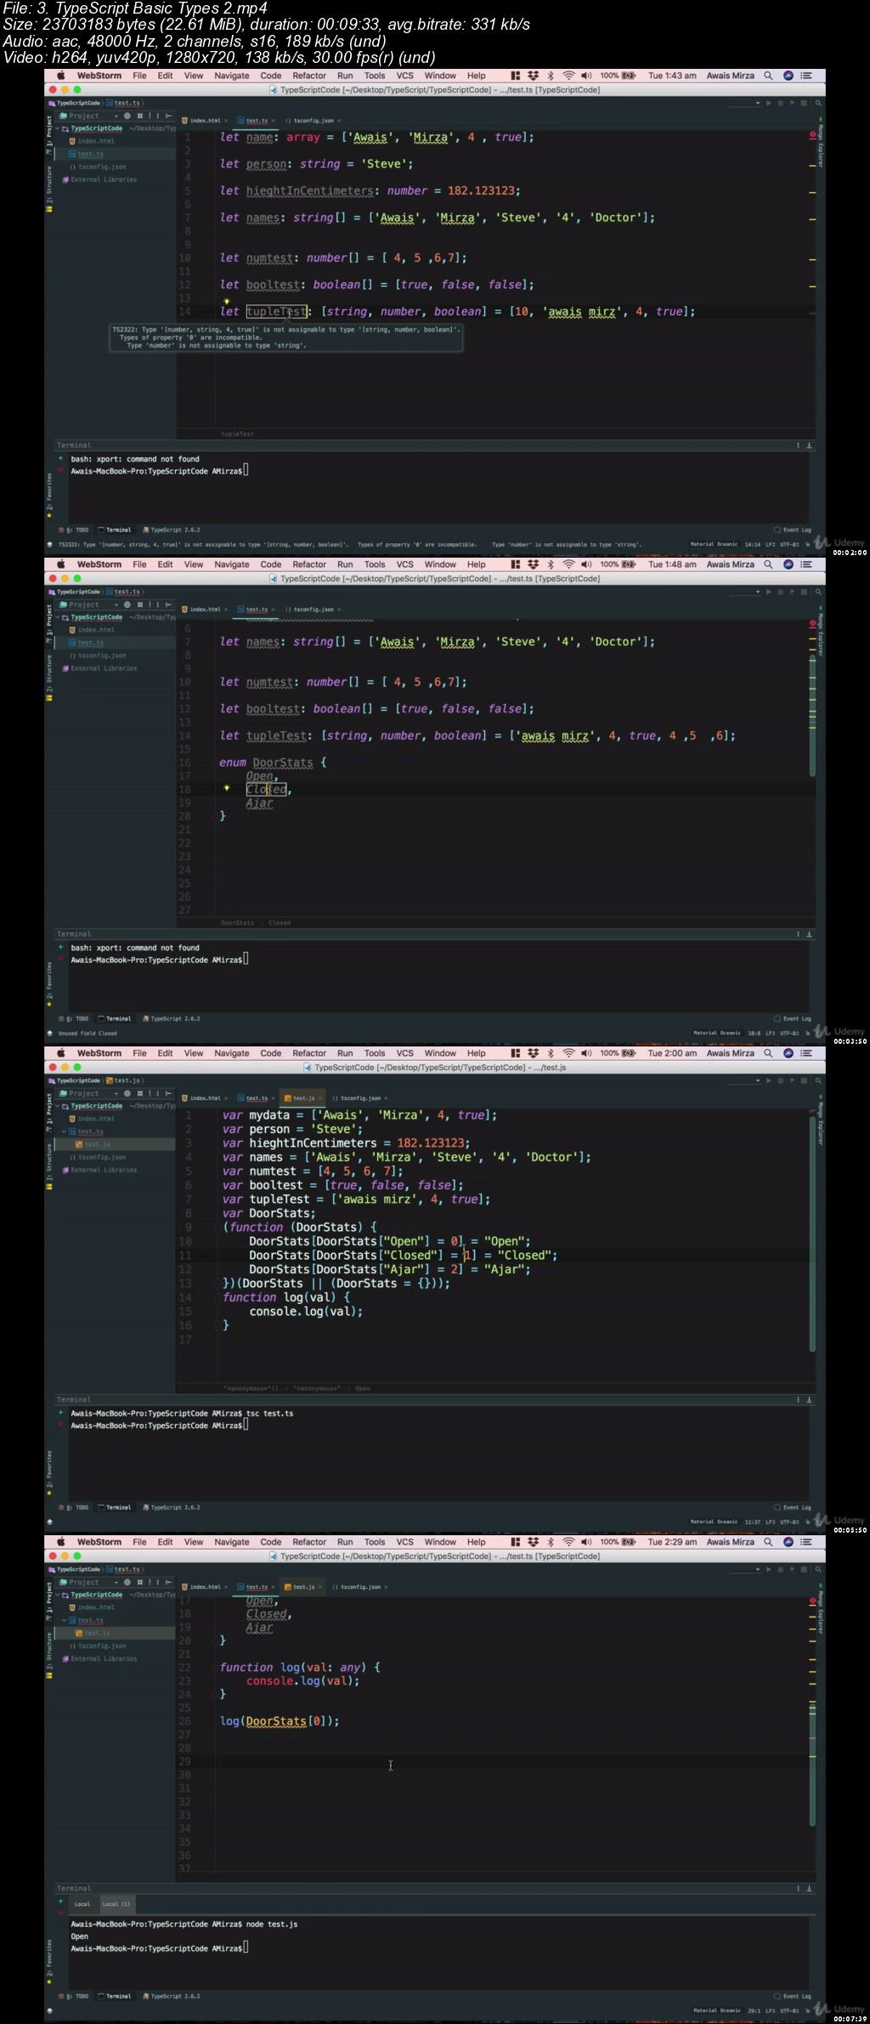The height and width of the screenshot is (2024, 870).
Task: Toggle Event Log in the 1:43 am frame
Action: point(793,530)
